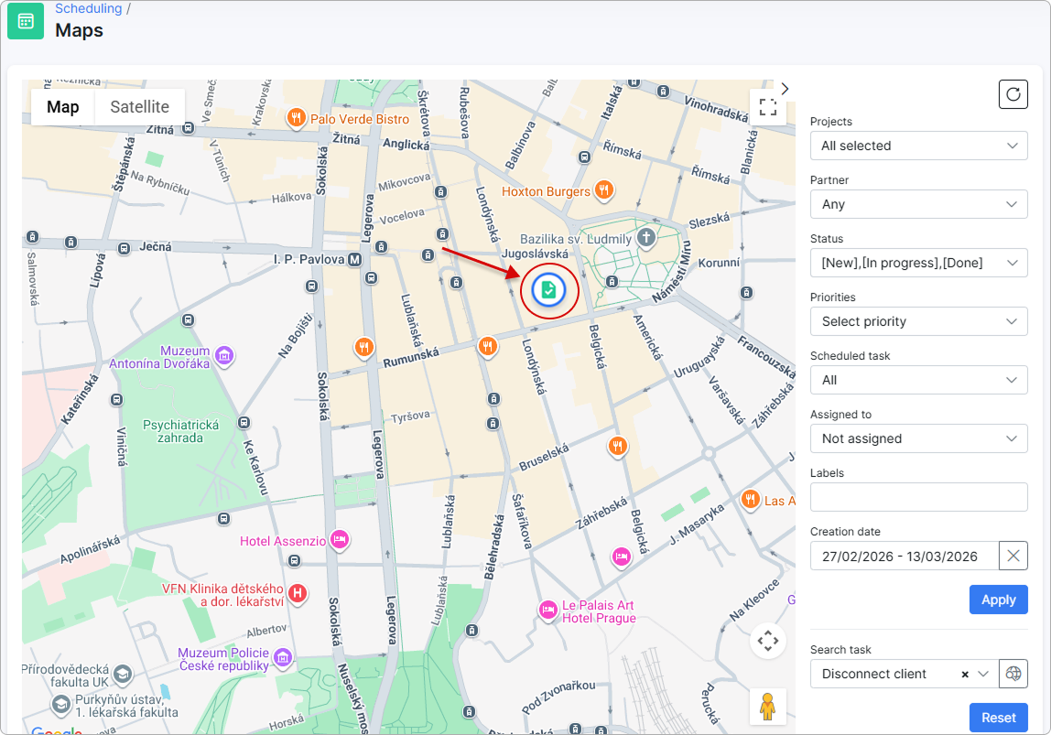
Task: Click the Apply button
Action: coord(998,600)
